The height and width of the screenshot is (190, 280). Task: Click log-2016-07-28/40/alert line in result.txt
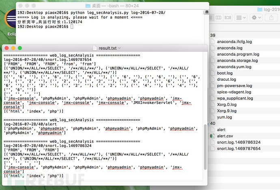(x=30, y=124)
